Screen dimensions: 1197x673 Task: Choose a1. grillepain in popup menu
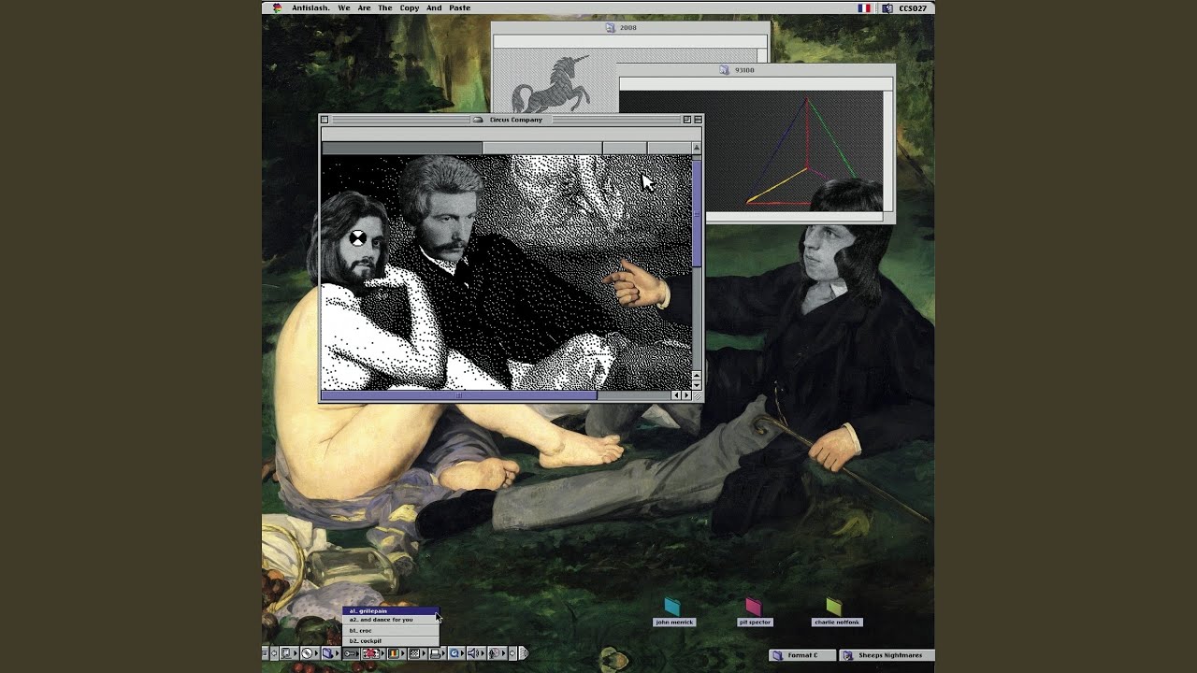click(x=391, y=610)
